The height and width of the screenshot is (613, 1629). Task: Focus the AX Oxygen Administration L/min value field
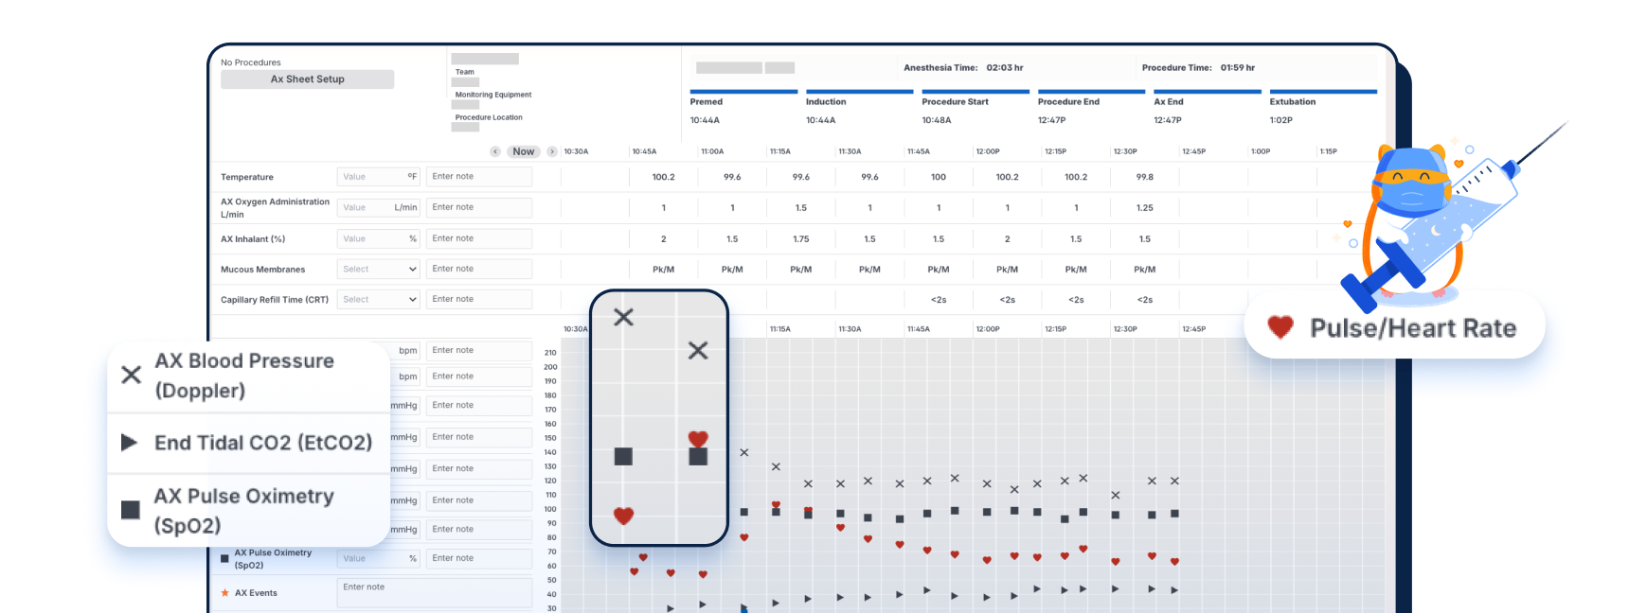379,207
